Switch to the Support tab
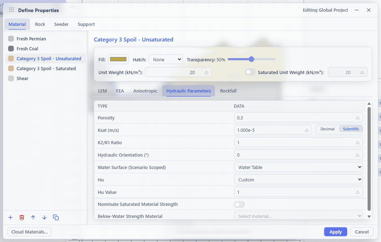The width and height of the screenshot is (381, 242). (86, 24)
